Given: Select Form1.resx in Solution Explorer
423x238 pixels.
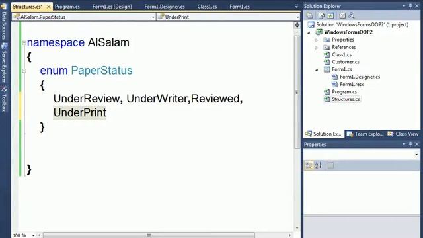Looking at the screenshot, I should (x=352, y=84).
